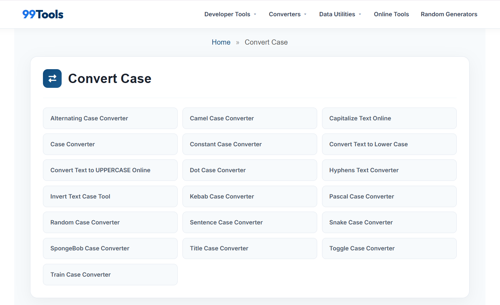This screenshot has width=500, height=305.
Task: Select the SpongeBob Case Converter
Action: 110,248
